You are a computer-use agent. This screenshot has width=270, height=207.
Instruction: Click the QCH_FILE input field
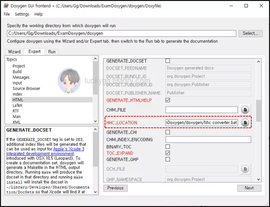coord(202,169)
